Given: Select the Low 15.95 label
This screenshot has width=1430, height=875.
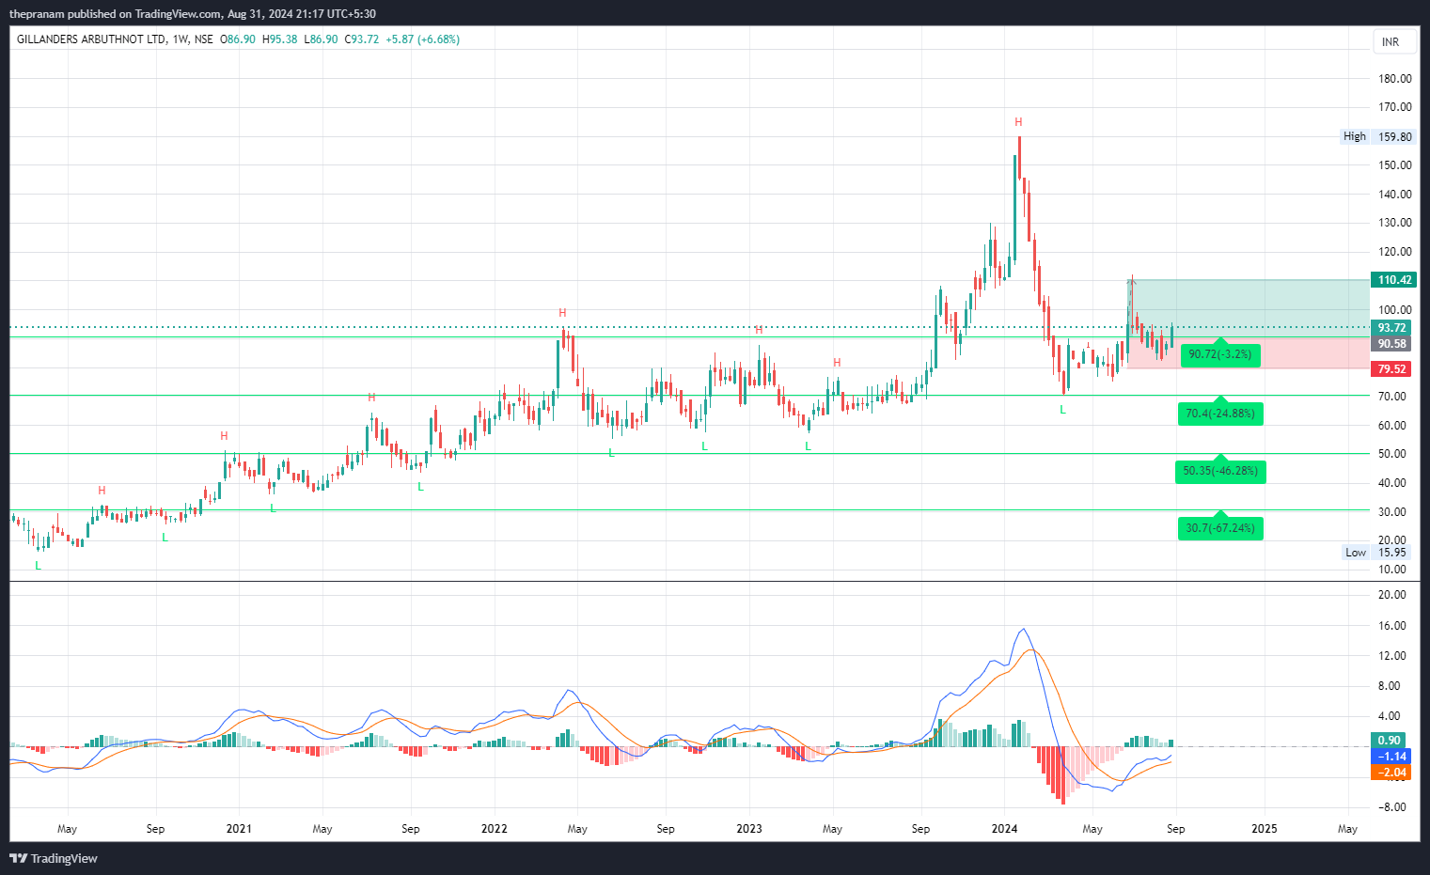Looking at the screenshot, I should [x=1376, y=553].
